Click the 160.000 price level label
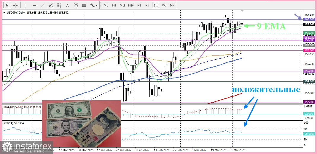317x154 pixels. tap(309, 19)
